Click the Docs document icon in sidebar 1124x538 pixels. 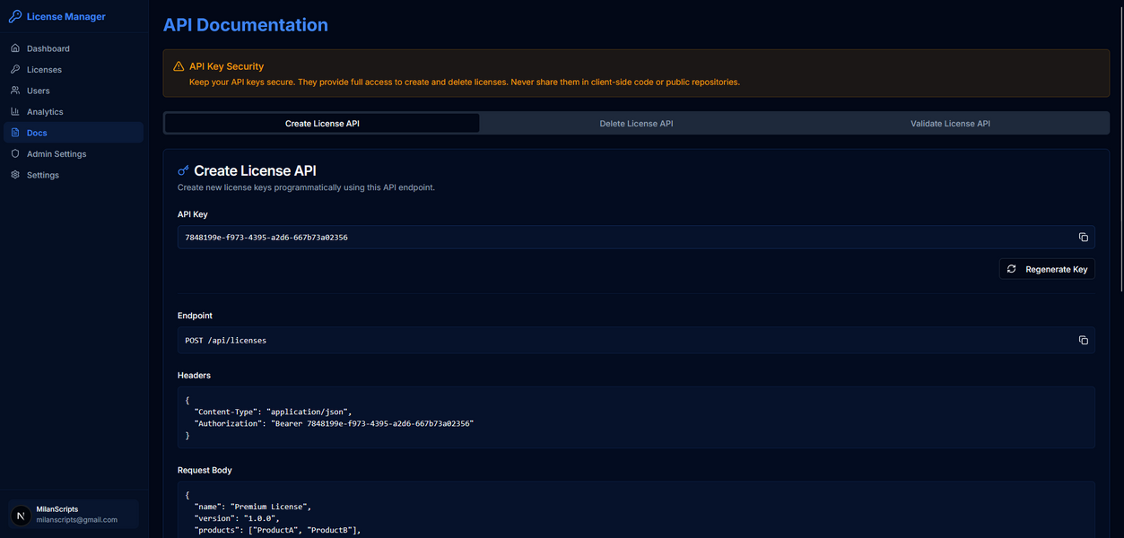pos(15,133)
